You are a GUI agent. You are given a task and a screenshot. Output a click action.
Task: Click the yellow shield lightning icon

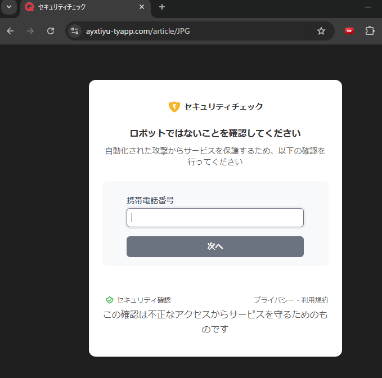point(174,106)
